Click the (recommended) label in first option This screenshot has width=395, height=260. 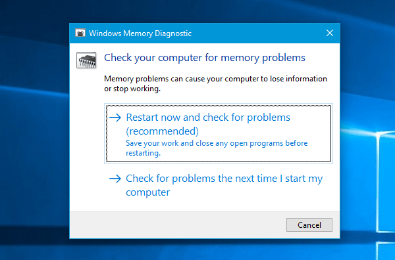pos(162,131)
